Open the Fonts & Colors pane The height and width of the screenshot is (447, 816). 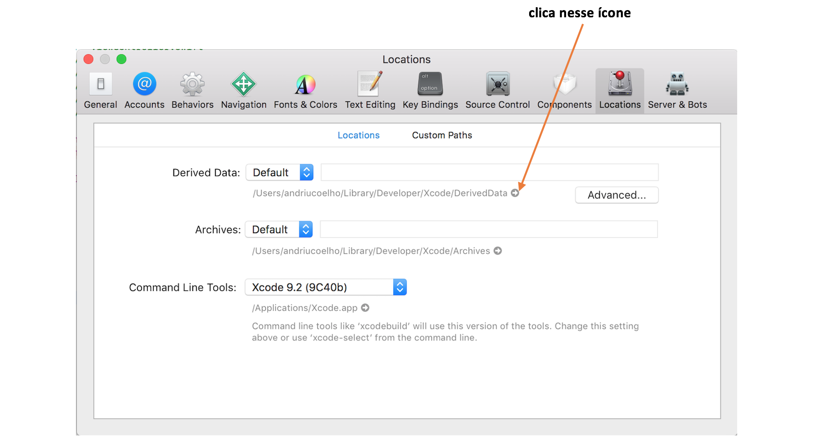306,90
